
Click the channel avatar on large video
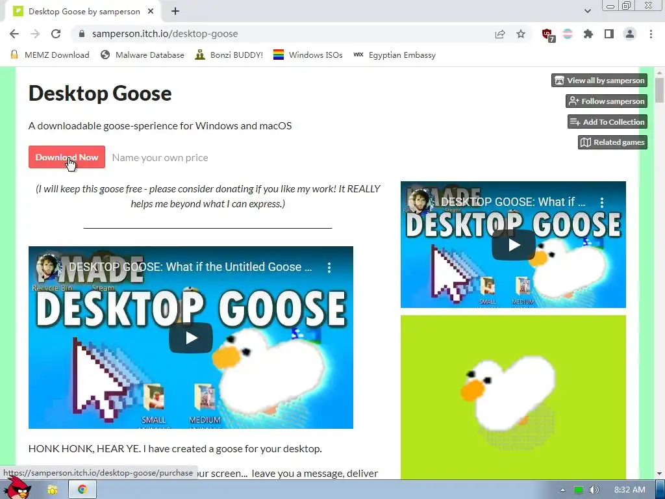coord(48,267)
